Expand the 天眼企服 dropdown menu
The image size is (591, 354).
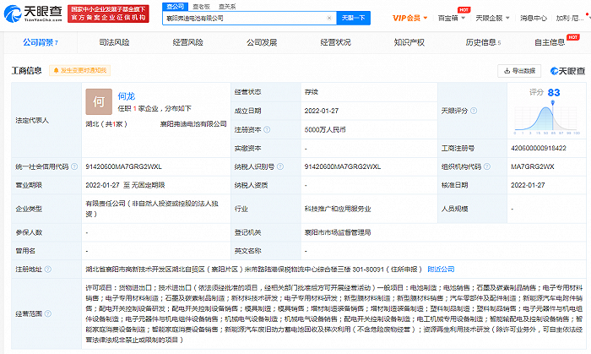coord(498,17)
